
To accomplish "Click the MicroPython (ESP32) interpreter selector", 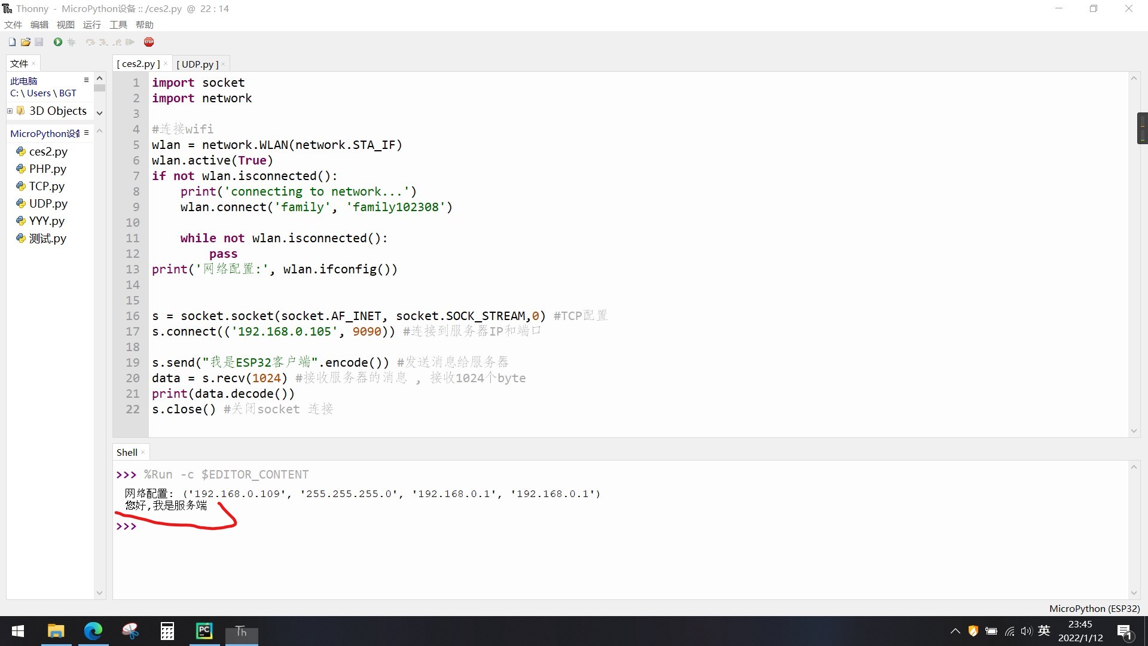I will click(x=1094, y=608).
